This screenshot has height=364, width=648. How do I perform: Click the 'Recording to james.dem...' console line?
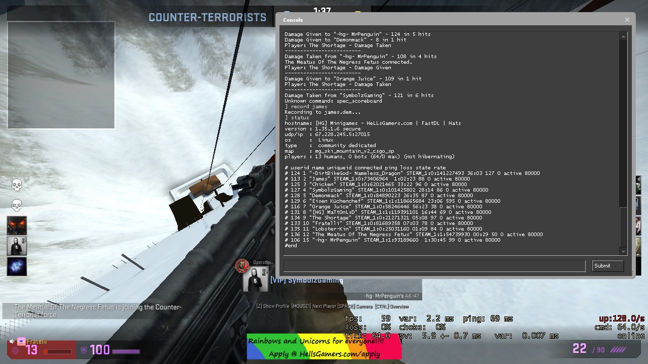(x=322, y=112)
